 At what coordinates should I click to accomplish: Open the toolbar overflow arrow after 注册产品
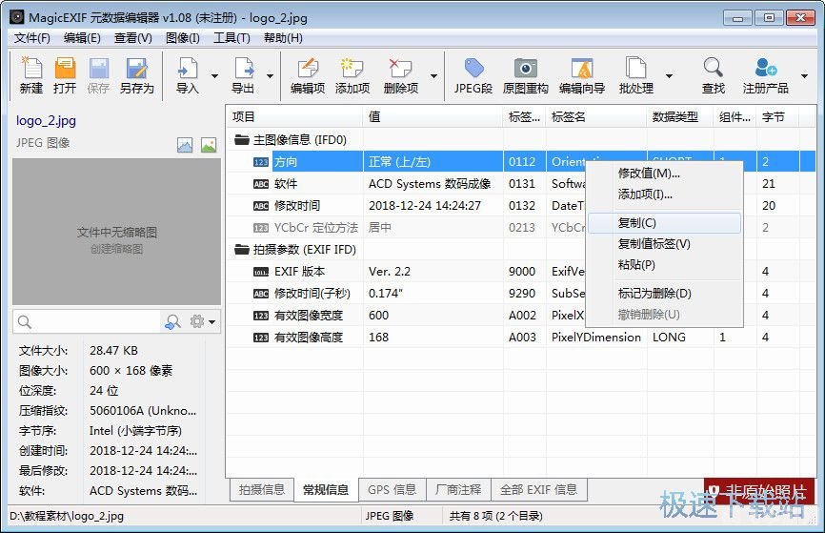click(x=804, y=76)
